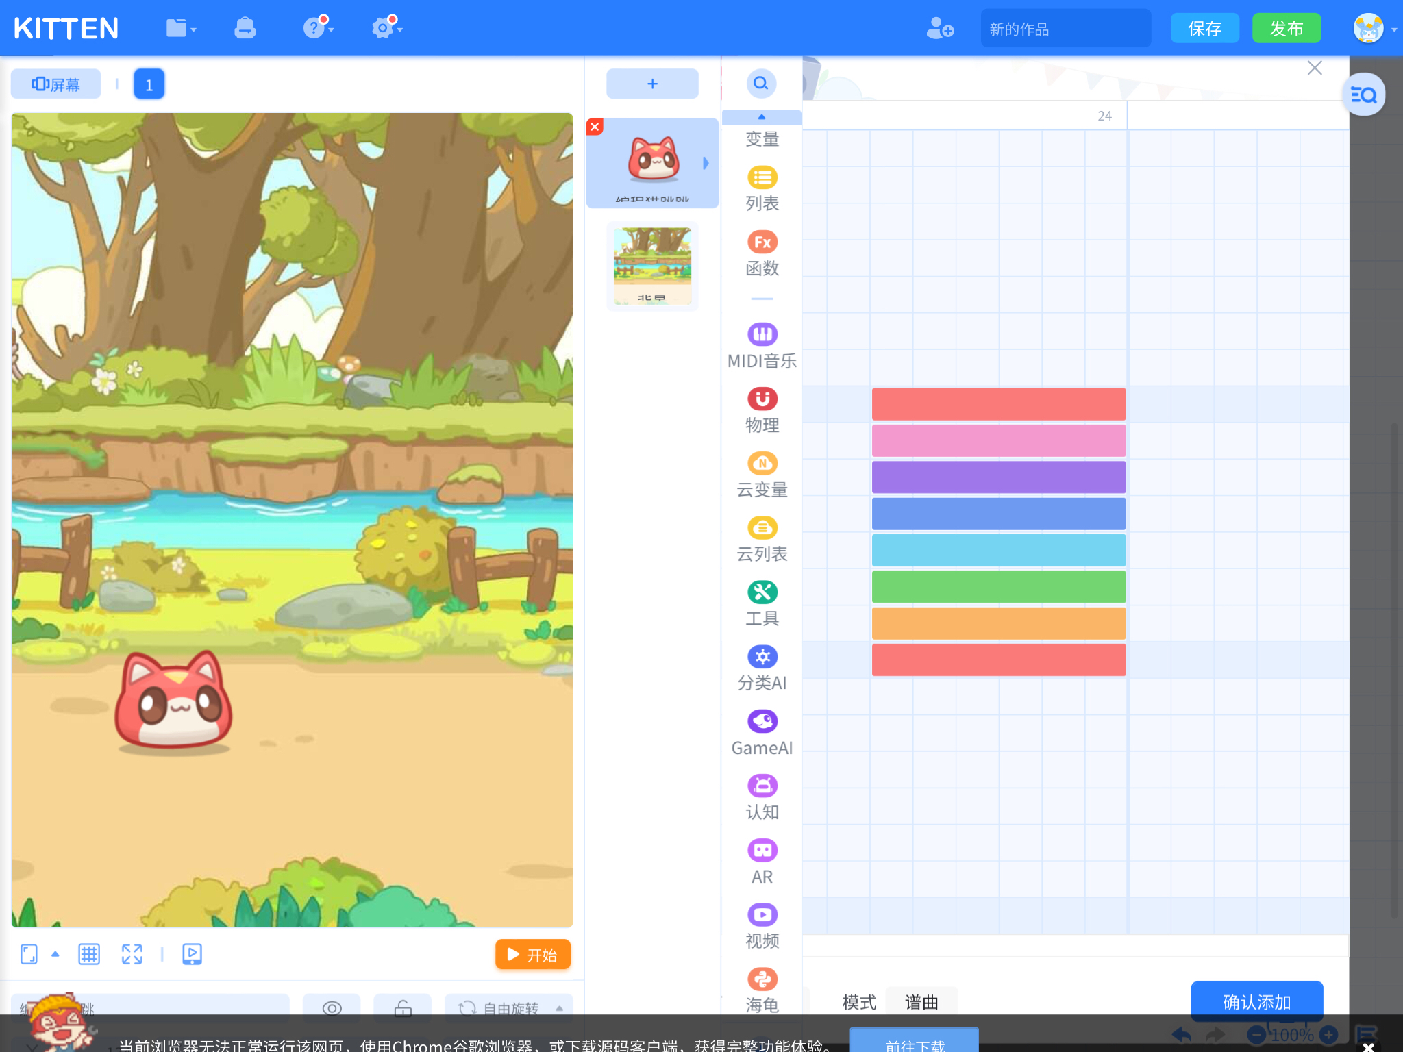
Task: Click the green note bar
Action: click(998, 586)
